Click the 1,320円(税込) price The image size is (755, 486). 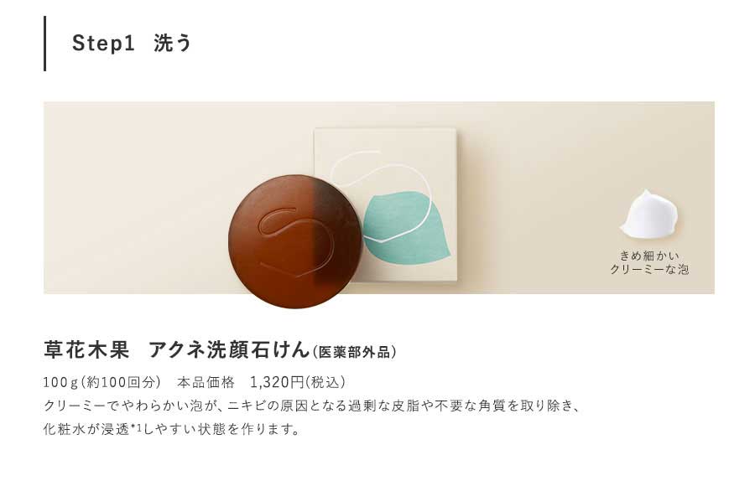(x=298, y=382)
